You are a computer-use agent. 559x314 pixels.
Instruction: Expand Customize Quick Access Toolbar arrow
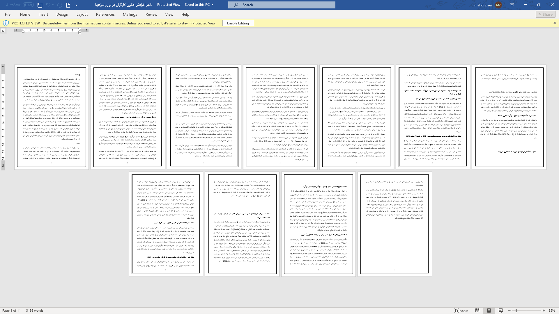[x=76, y=5]
